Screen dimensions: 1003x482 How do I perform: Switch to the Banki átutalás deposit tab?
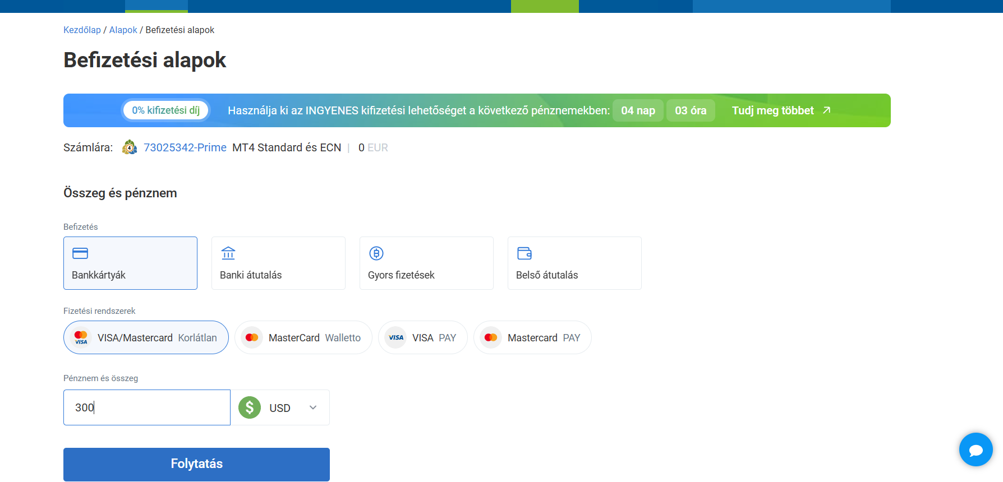coord(278,263)
